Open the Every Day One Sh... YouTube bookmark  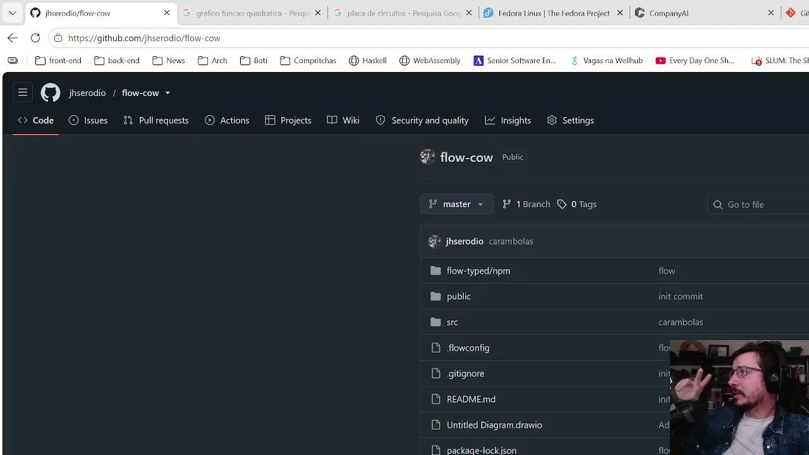click(x=695, y=61)
